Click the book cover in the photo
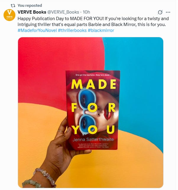The height and width of the screenshot is (190, 178). (x=93, y=110)
